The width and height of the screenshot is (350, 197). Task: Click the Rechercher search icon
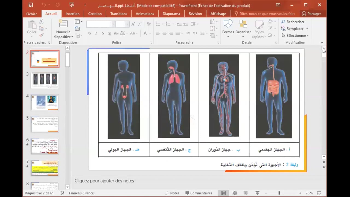click(283, 22)
